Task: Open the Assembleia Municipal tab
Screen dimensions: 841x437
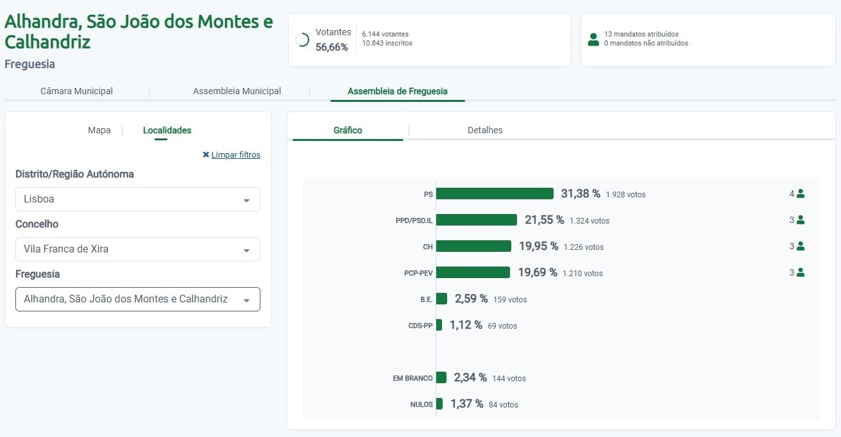Action: coord(237,91)
